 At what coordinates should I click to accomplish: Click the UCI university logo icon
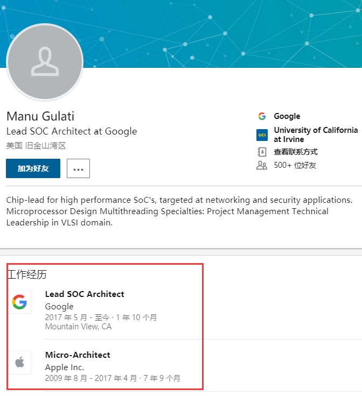pyautogui.click(x=262, y=135)
